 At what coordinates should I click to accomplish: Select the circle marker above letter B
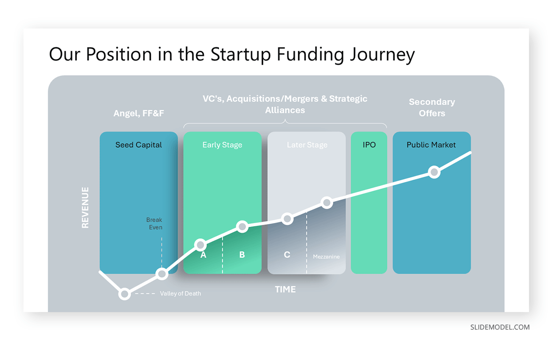[x=242, y=226]
